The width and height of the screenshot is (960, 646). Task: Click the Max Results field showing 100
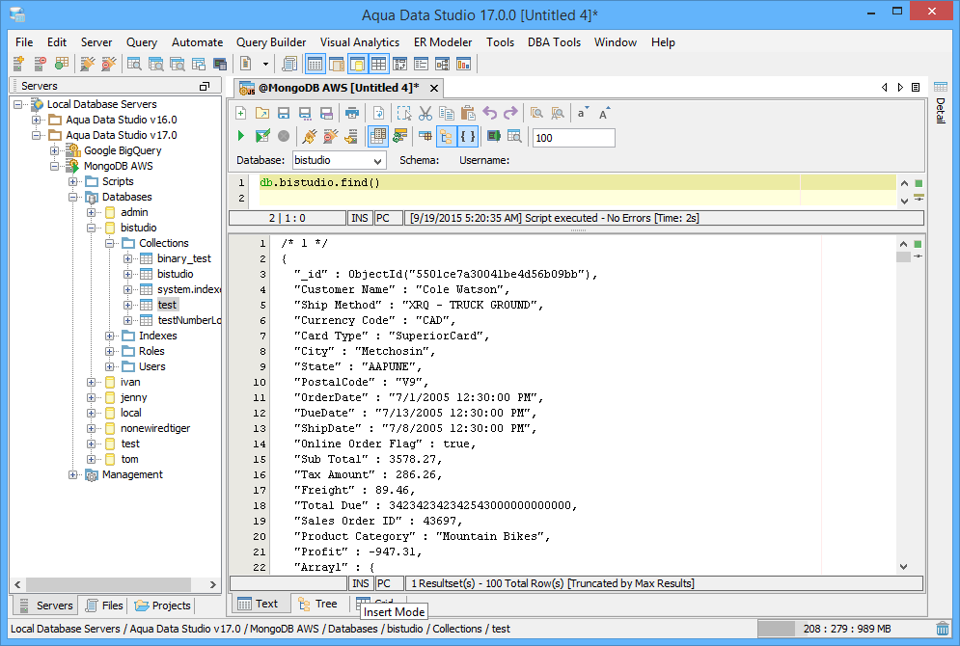click(x=574, y=138)
